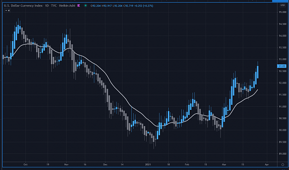Click the Heikin Ashi label in the title
289x170 pixels.
click(x=67, y=6)
